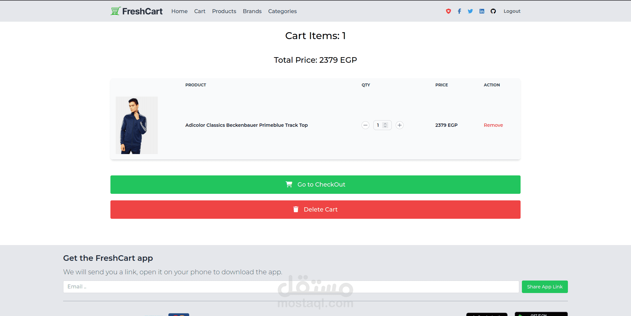Open the Categories nav link

tap(282, 11)
